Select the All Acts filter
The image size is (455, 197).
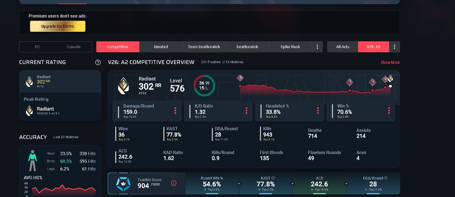click(343, 47)
